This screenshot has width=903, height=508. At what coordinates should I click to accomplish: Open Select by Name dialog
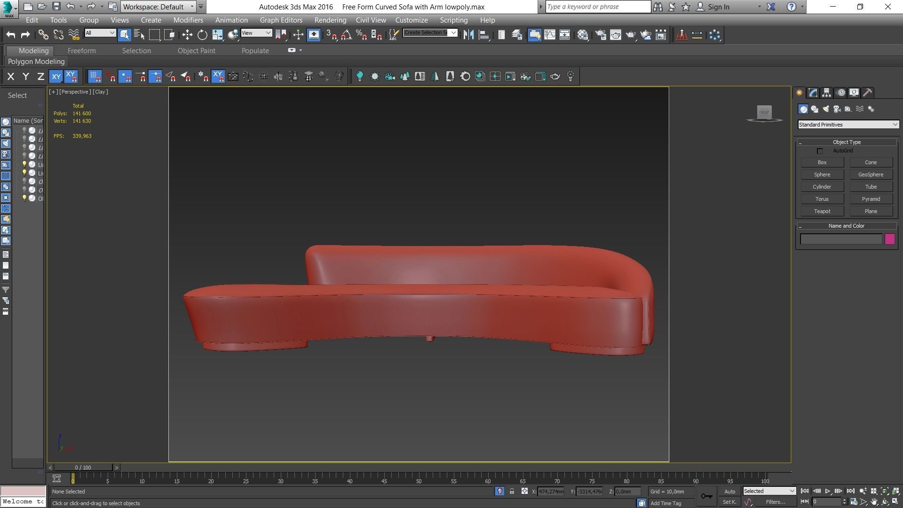click(139, 35)
